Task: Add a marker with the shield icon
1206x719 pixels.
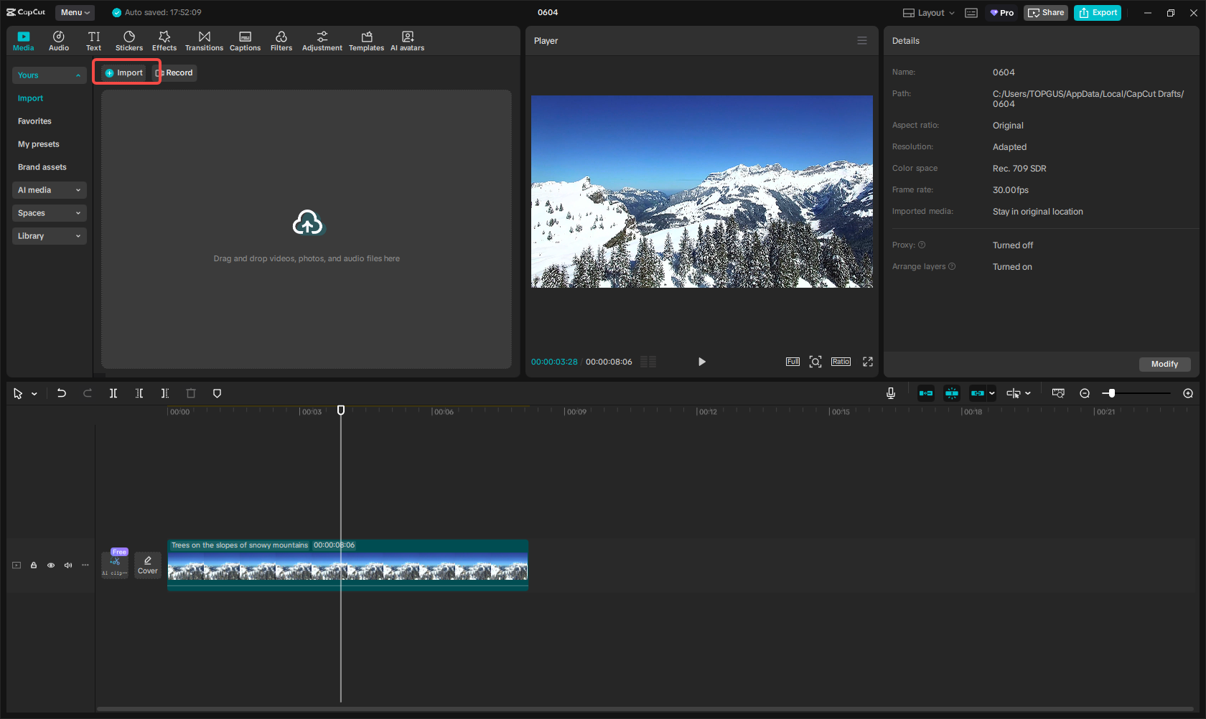Action: 218,393
